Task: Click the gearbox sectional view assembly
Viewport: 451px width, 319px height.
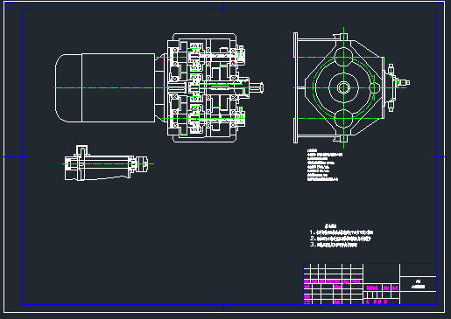Action: click(x=206, y=87)
